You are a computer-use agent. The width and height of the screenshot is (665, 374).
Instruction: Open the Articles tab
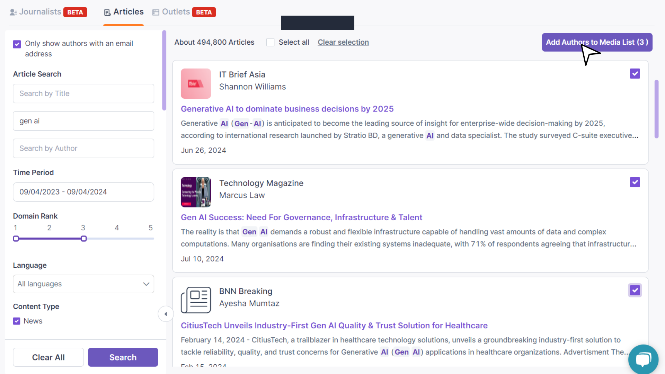pos(124,12)
